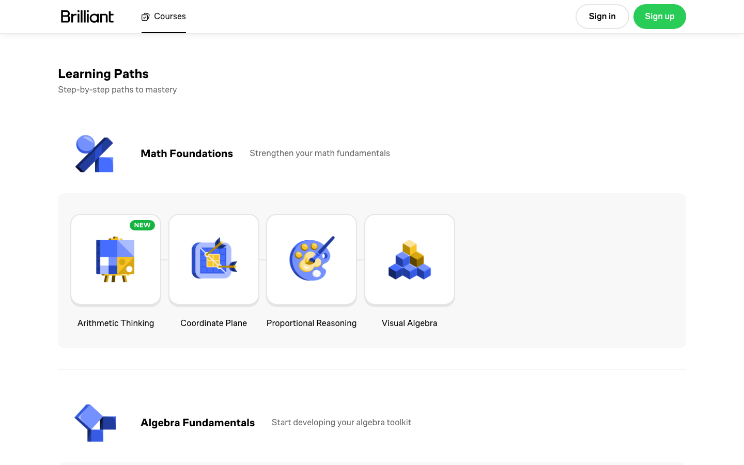Click the Arithmetic Thinking text label
Viewport: 744px width, 465px height.
(x=116, y=323)
